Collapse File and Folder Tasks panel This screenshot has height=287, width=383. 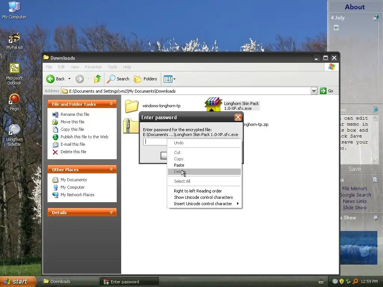pyautogui.click(x=111, y=104)
